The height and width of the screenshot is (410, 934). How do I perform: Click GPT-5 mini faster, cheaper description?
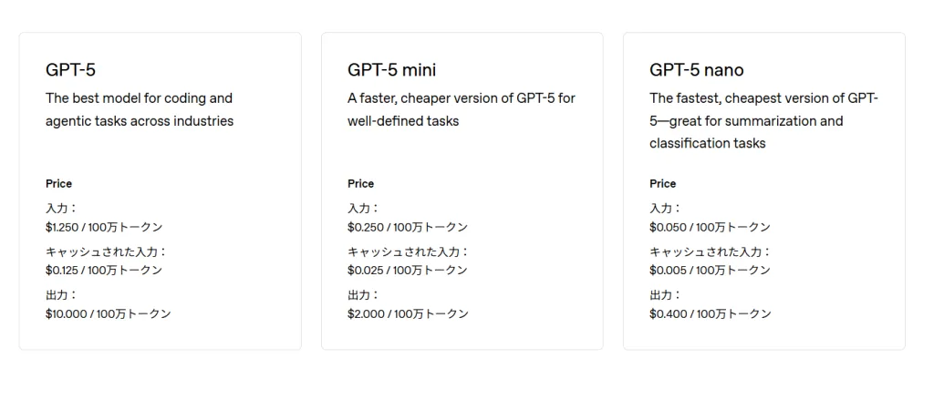point(461,109)
